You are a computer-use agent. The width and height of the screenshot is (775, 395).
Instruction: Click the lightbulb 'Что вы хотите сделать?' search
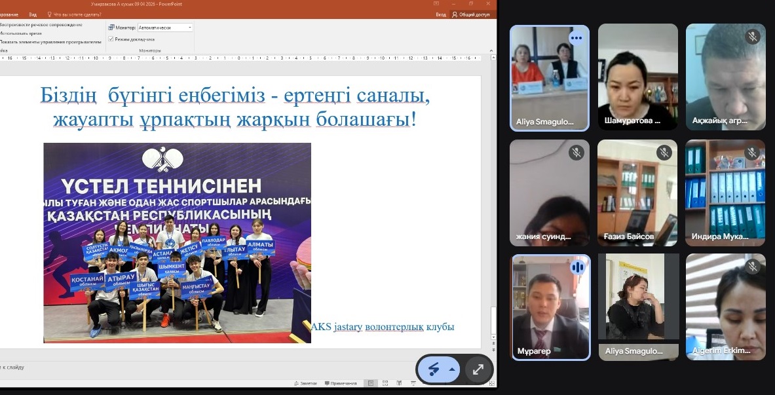[77, 14]
